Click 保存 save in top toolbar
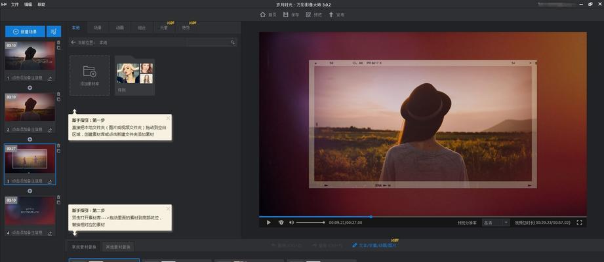 [291, 14]
